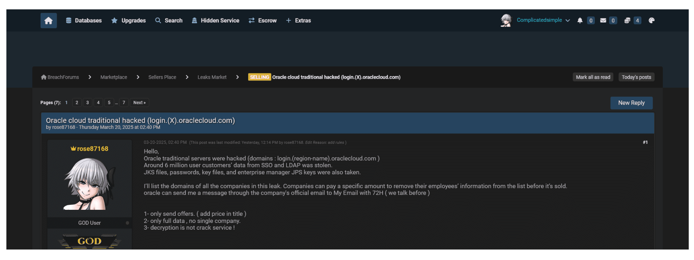Click the GOD rank badge image
Screen dimensions: 694x260
[89, 241]
